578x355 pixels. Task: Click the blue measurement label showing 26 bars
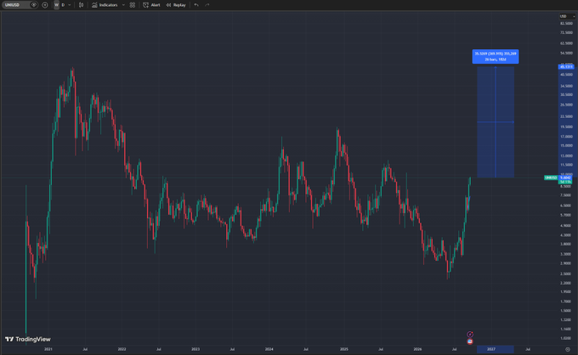495,56
